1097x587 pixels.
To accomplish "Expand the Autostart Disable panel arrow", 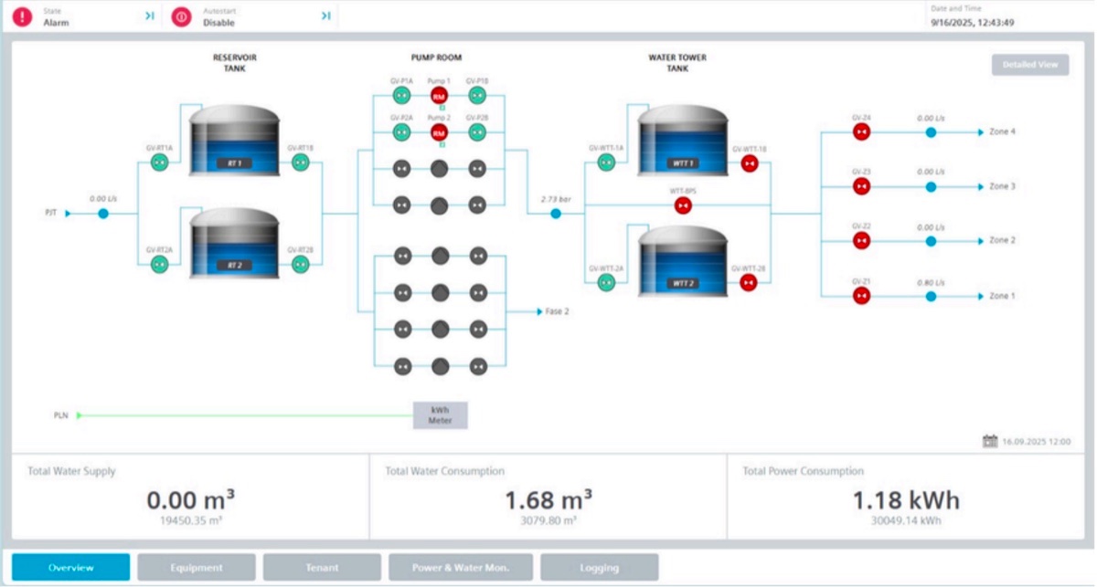I will [325, 16].
